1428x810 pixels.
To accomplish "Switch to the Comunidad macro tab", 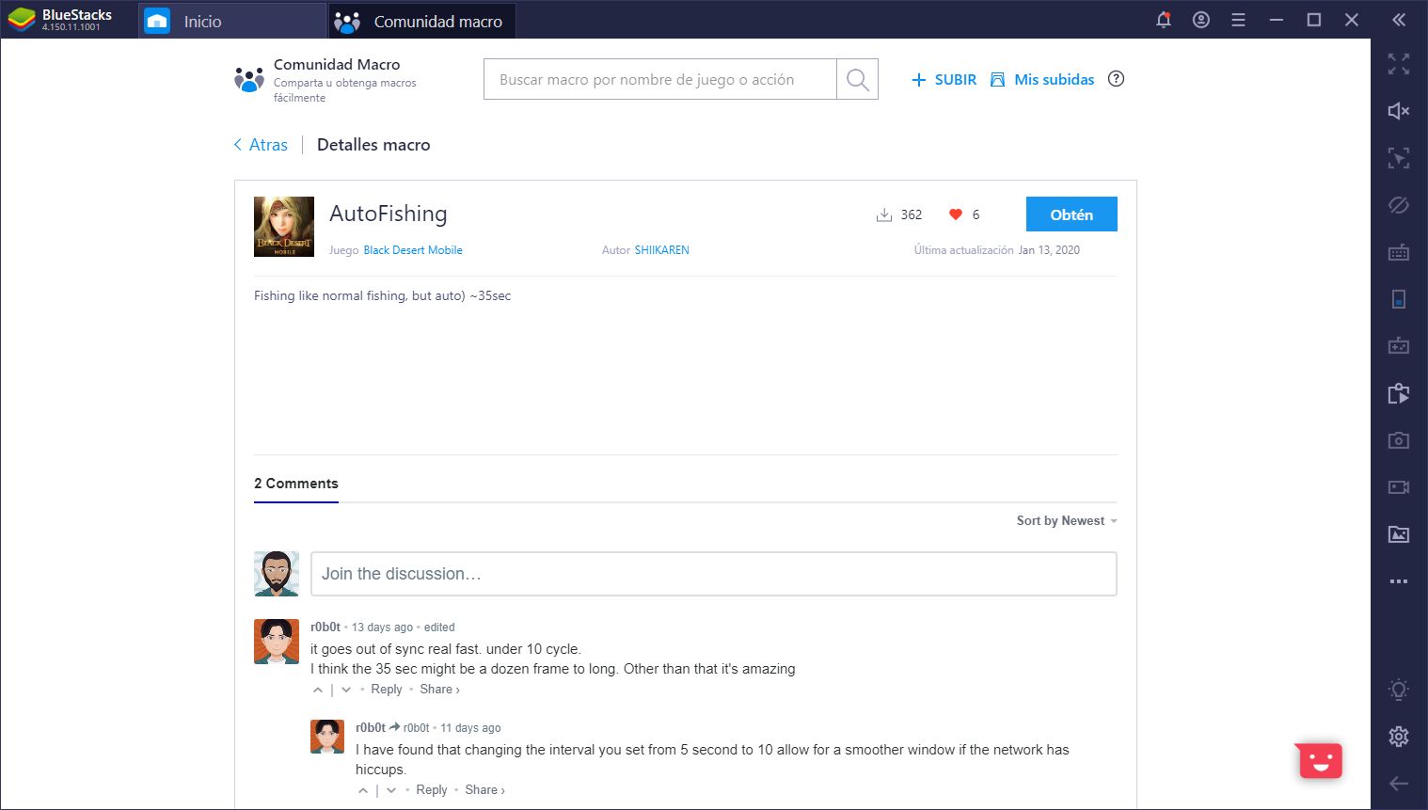I will pos(421,21).
